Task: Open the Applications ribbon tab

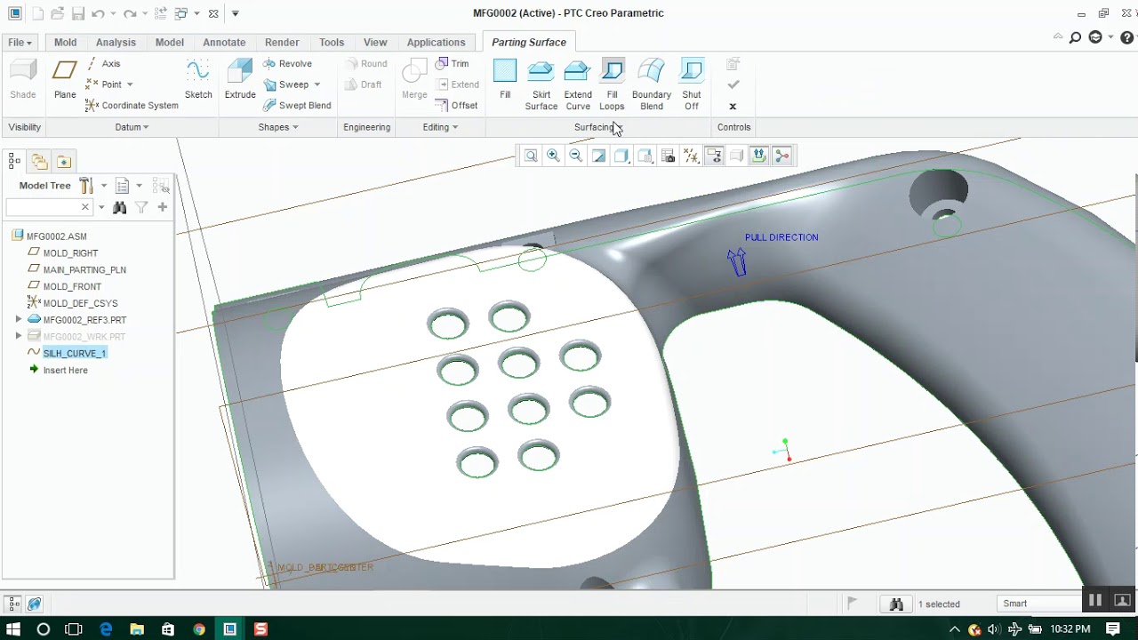Action: [x=436, y=42]
